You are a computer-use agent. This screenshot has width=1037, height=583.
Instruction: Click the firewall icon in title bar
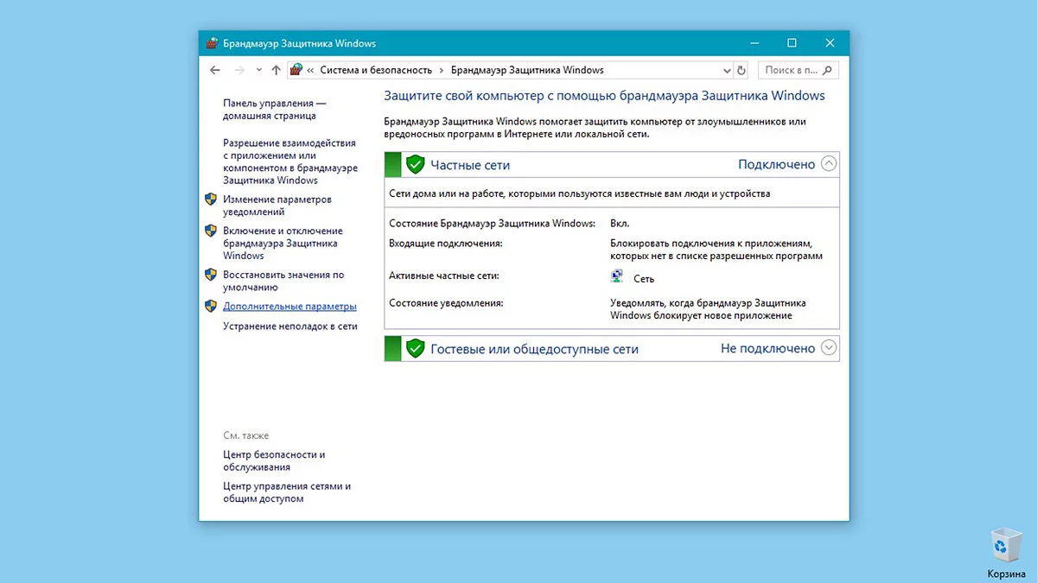click(212, 43)
